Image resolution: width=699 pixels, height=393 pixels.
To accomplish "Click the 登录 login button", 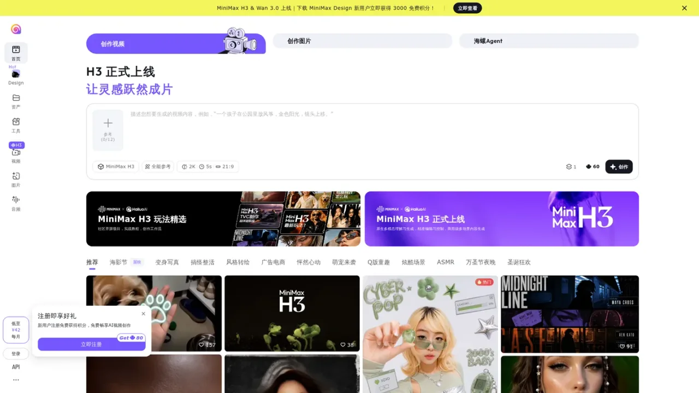I will (x=16, y=354).
